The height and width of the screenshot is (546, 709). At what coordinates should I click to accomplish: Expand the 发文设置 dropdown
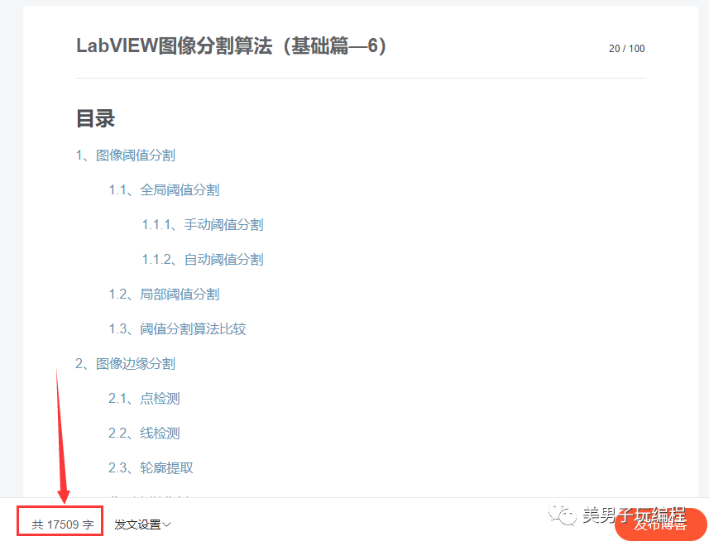pos(142,524)
